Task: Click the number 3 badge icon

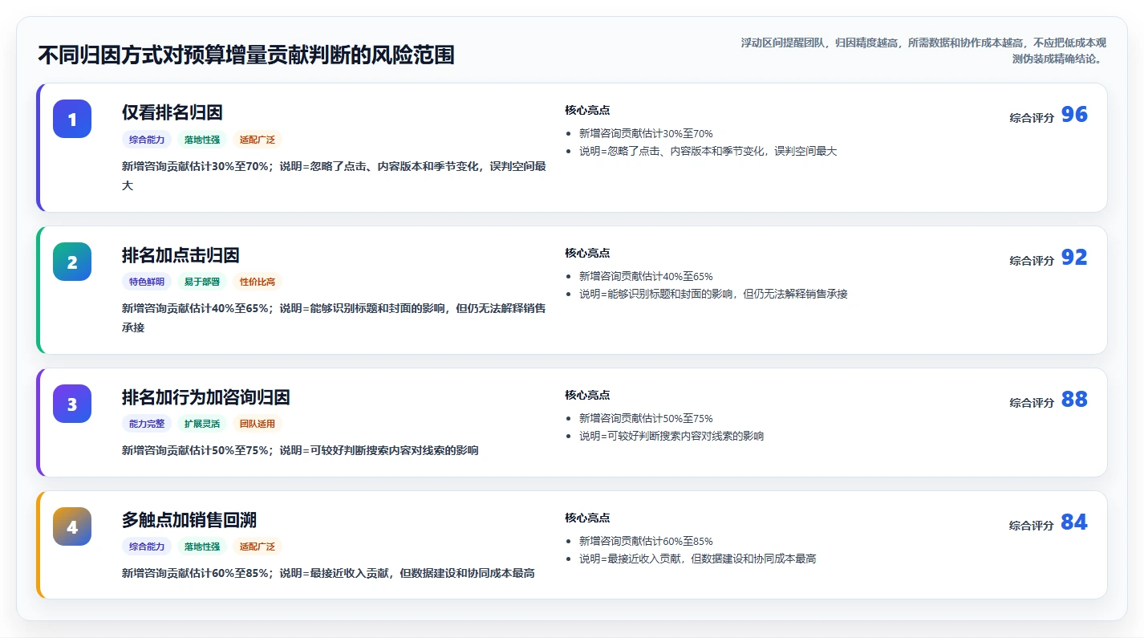Action: click(72, 404)
